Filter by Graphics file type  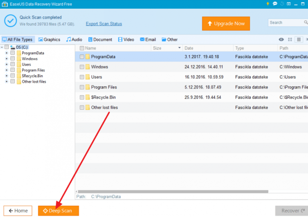pos(49,39)
